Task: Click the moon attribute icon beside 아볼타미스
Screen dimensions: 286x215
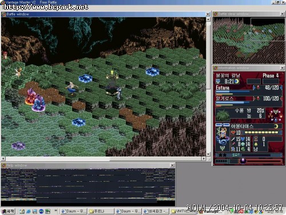Action: 276,126
